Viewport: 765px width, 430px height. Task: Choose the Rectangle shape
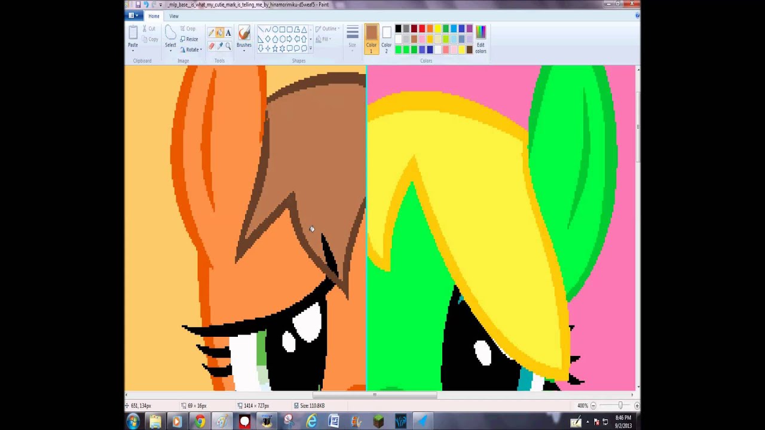282,29
